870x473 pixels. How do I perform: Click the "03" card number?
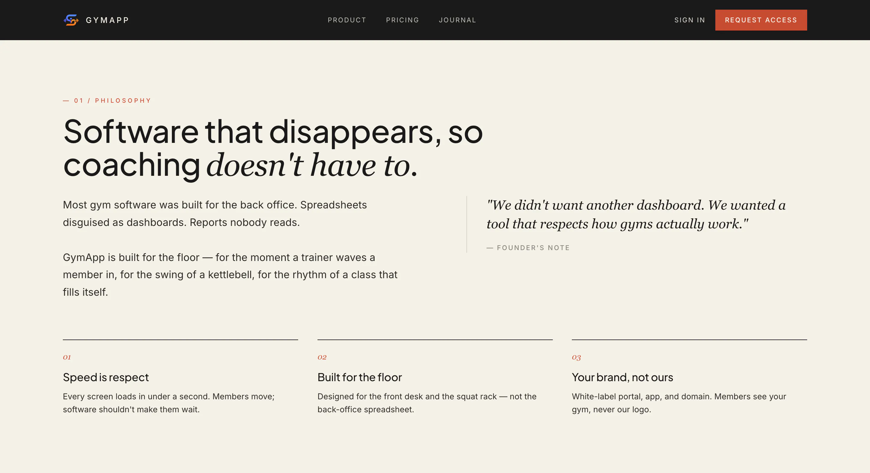576,357
